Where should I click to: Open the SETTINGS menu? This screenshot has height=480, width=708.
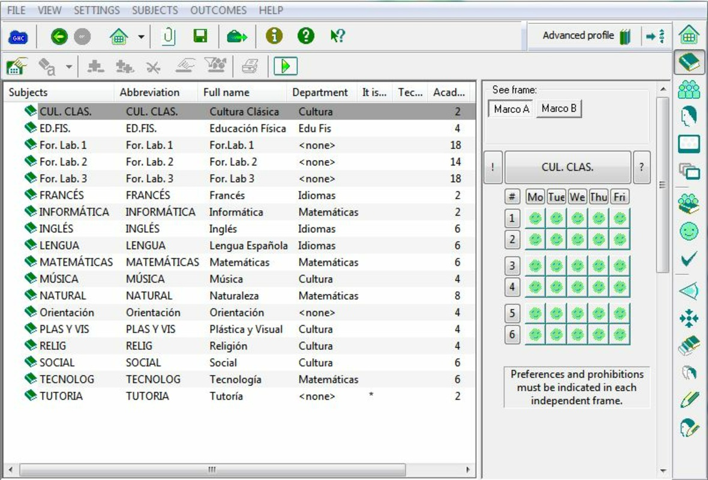point(97,10)
